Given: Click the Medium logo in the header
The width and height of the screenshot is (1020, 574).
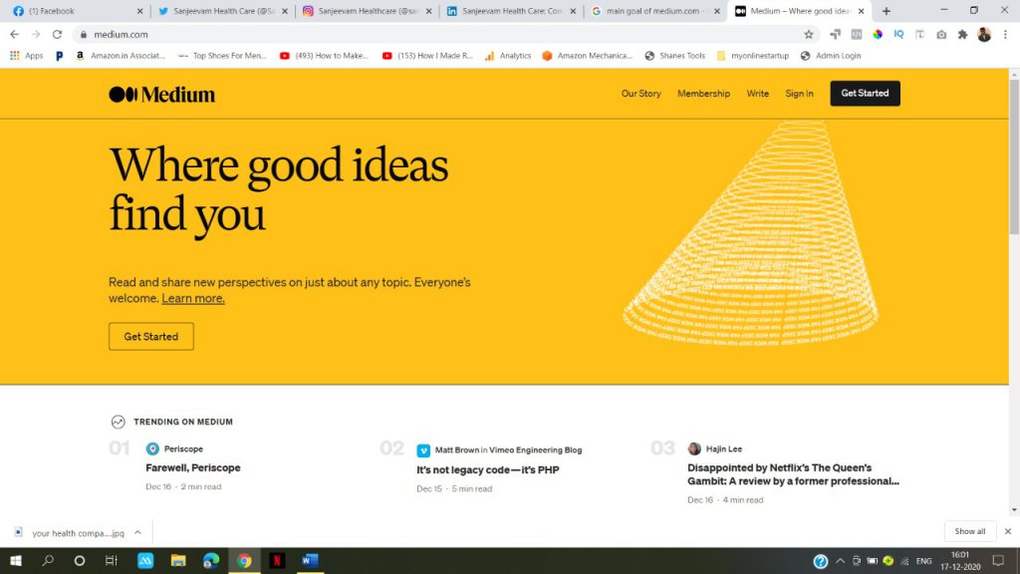Looking at the screenshot, I should pos(162,95).
